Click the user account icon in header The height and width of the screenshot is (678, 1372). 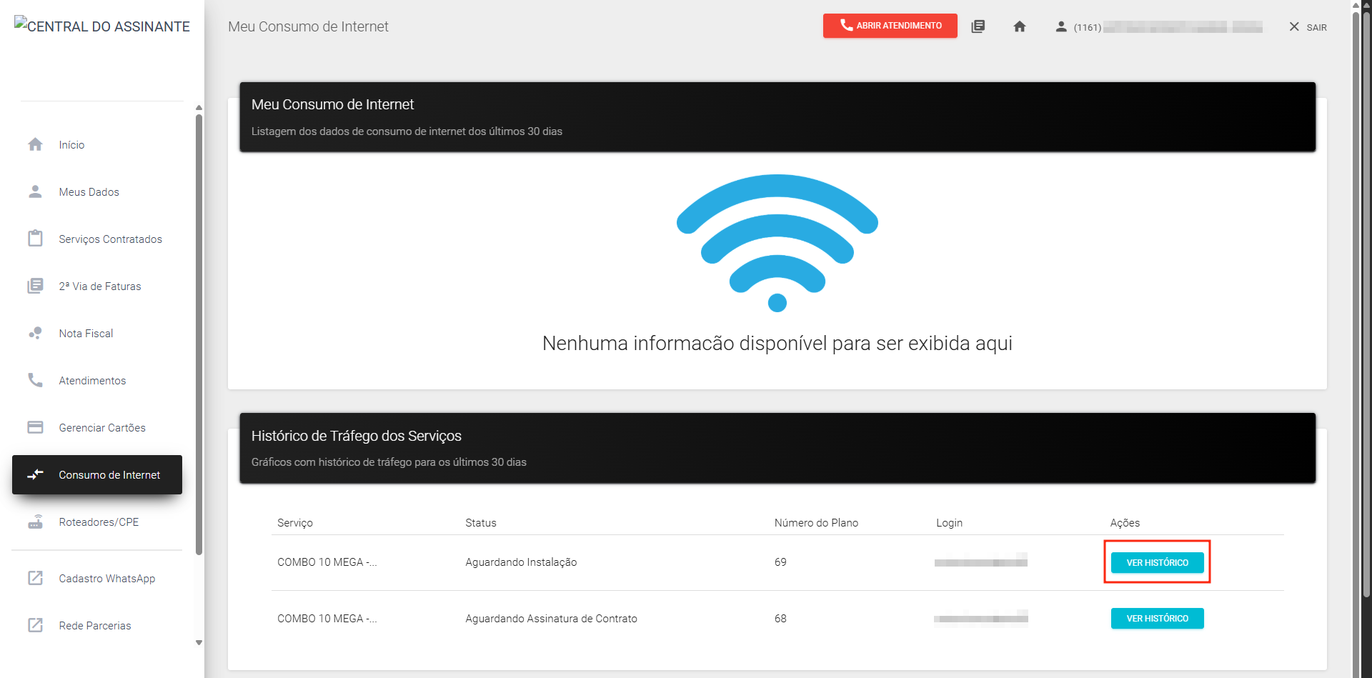click(x=1061, y=26)
